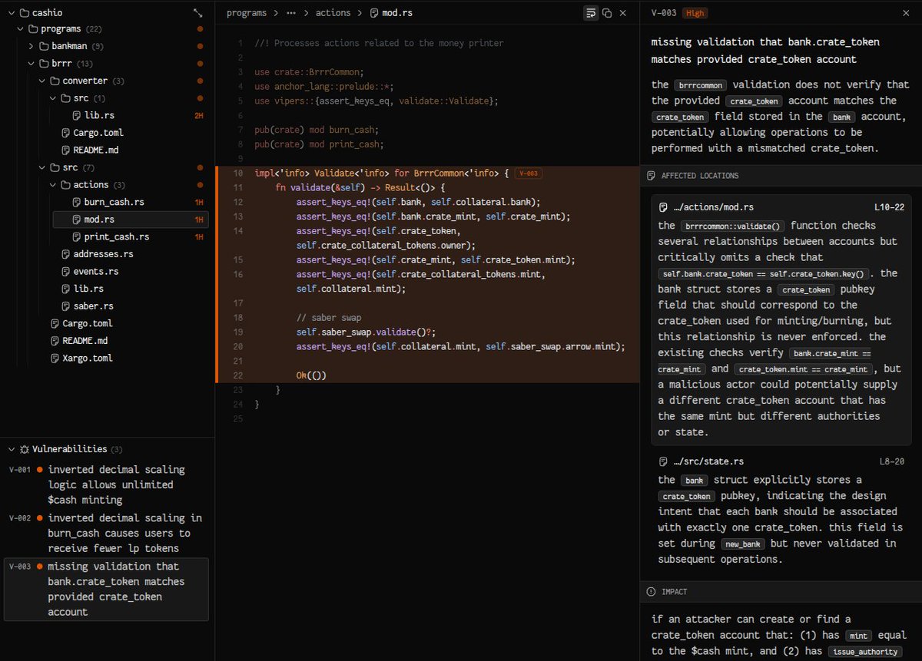Expand the bankman folder
Image resolution: width=922 pixels, height=661 pixels.
(32, 46)
